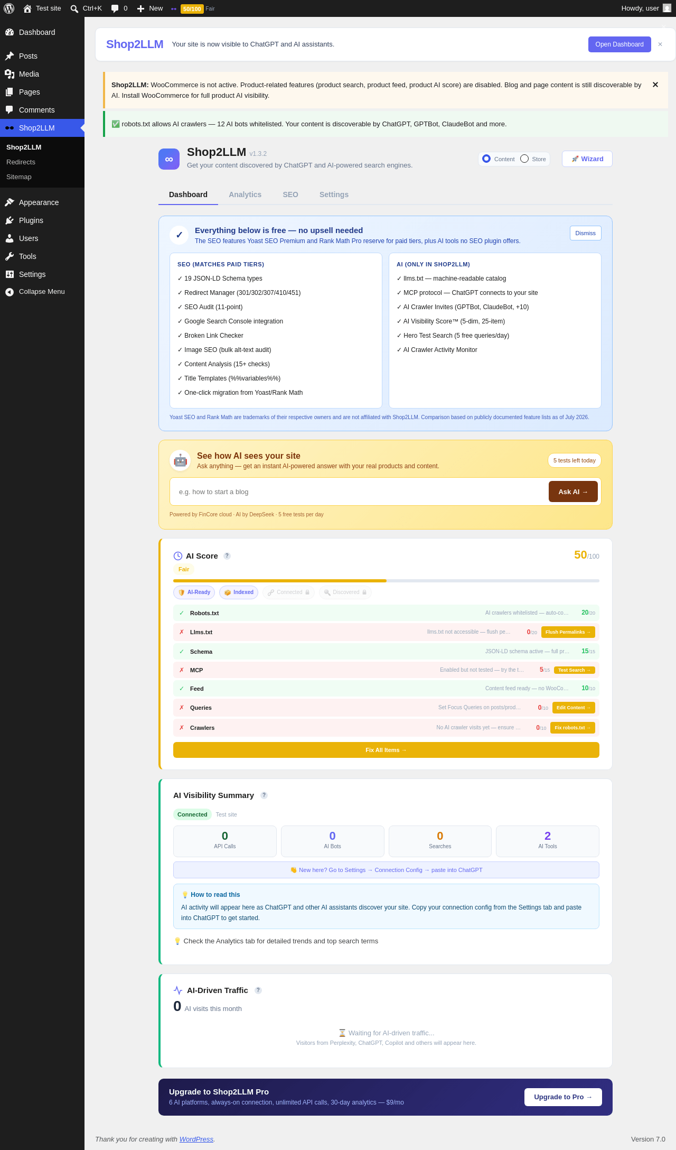Screen dimensions: 676x1150
Task: Click the 50/100 Fair score badge
Action: (193, 8)
